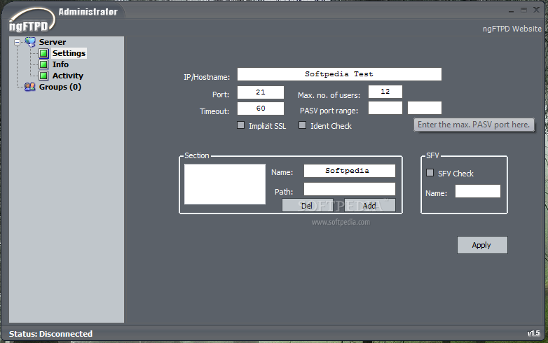Click the Section Name field

350,171
